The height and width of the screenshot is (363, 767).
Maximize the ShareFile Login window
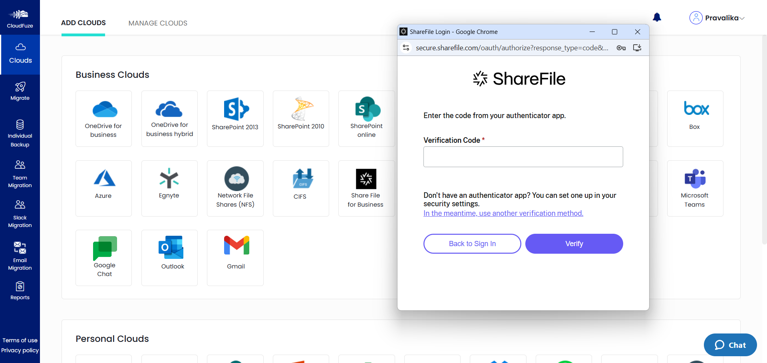click(614, 32)
